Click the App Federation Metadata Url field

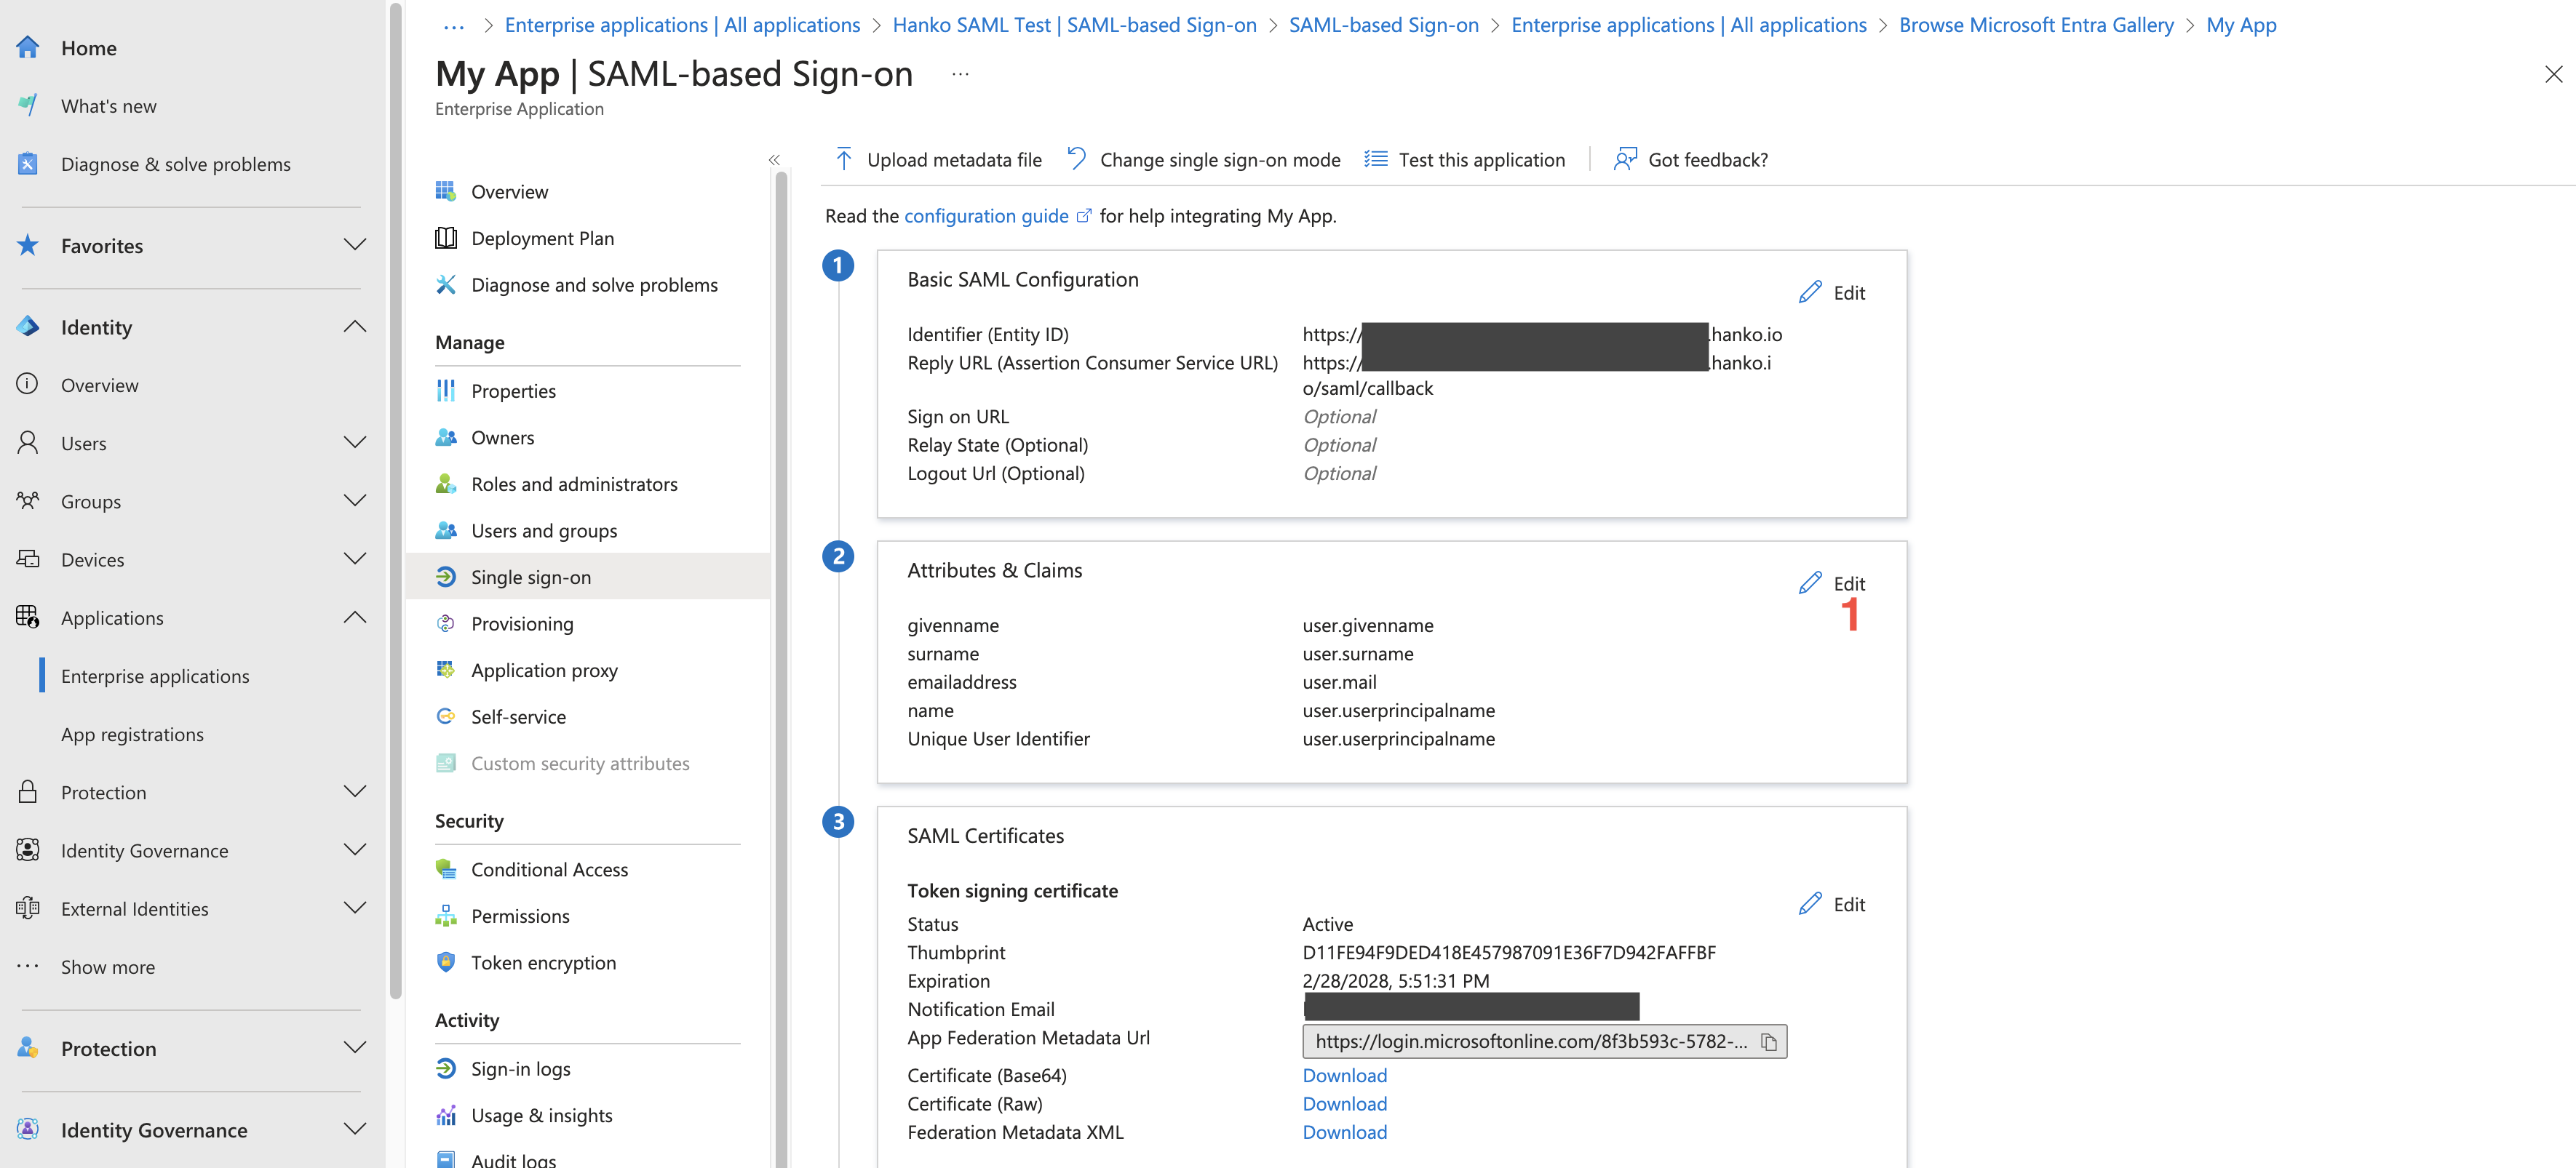tap(1529, 1042)
